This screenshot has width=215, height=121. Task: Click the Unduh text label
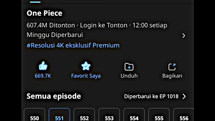point(129,76)
